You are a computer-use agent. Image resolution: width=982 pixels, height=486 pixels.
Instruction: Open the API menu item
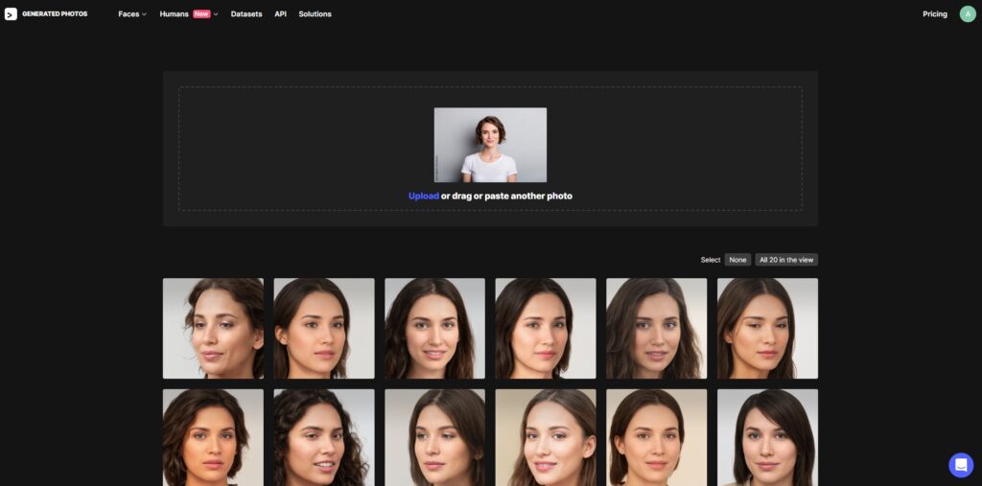[281, 13]
